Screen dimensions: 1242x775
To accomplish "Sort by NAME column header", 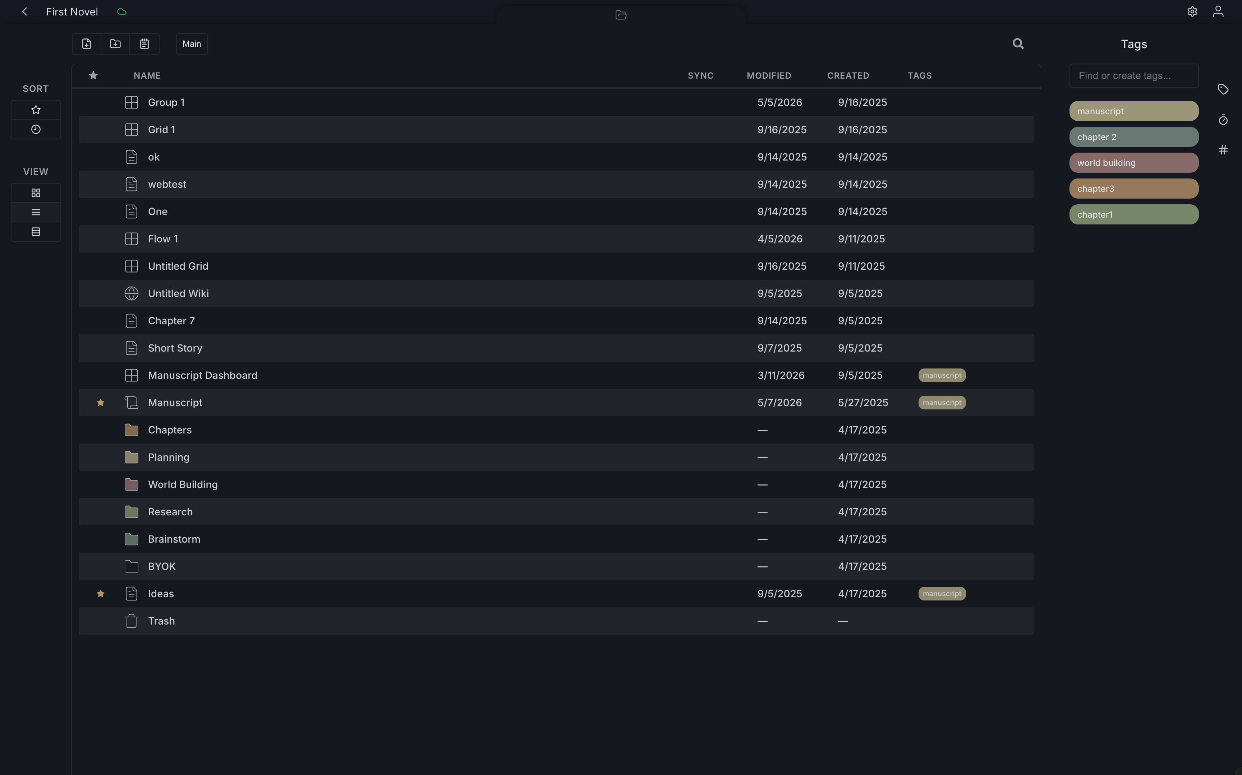I will coord(147,75).
